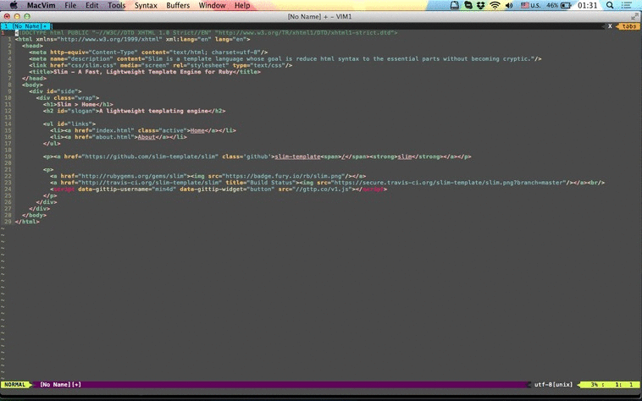The image size is (642, 401).
Task: Click the battery status icon
Action: pyautogui.click(x=566, y=5)
